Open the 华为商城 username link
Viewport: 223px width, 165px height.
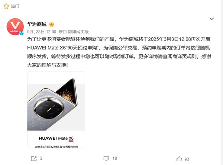coord(37,24)
